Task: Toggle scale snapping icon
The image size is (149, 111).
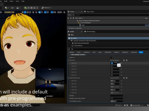Action: point(52,12)
